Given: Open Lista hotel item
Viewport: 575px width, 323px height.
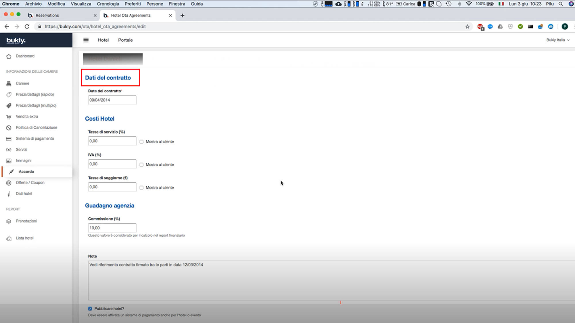Looking at the screenshot, I should coord(24,238).
